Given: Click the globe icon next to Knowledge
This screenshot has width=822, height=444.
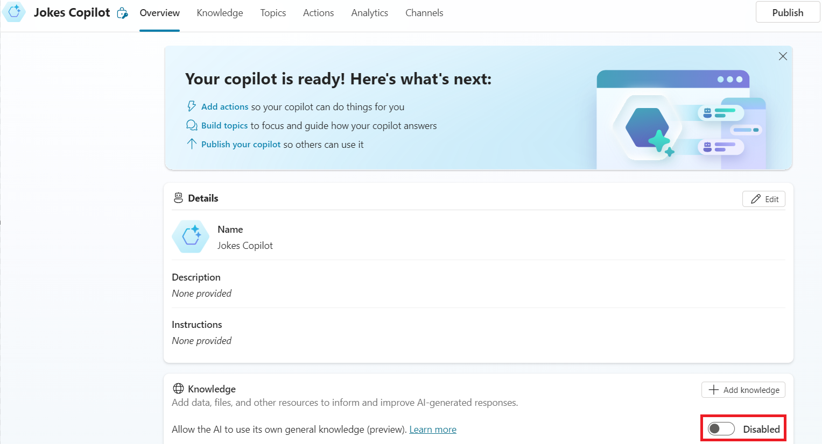Looking at the screenshot, I should pos(178,389).
